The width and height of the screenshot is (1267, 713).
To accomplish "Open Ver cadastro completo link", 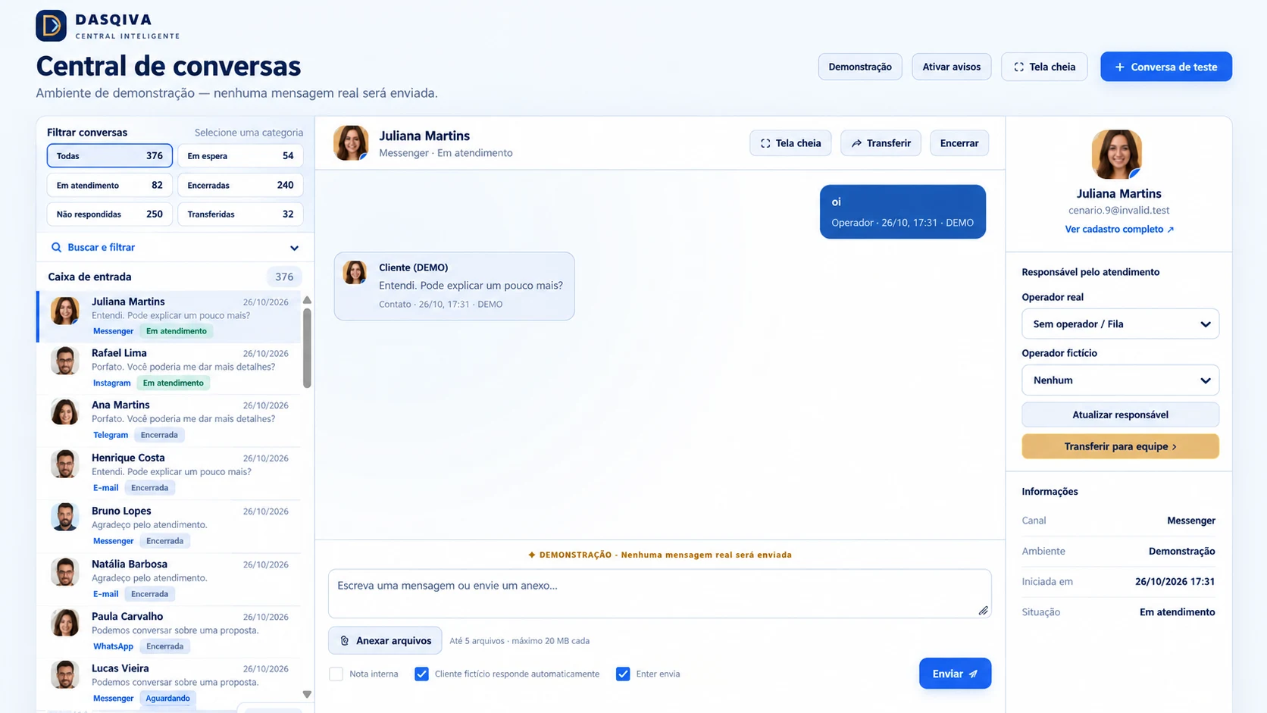I will pyautogui.click(x=1119, y=229).
